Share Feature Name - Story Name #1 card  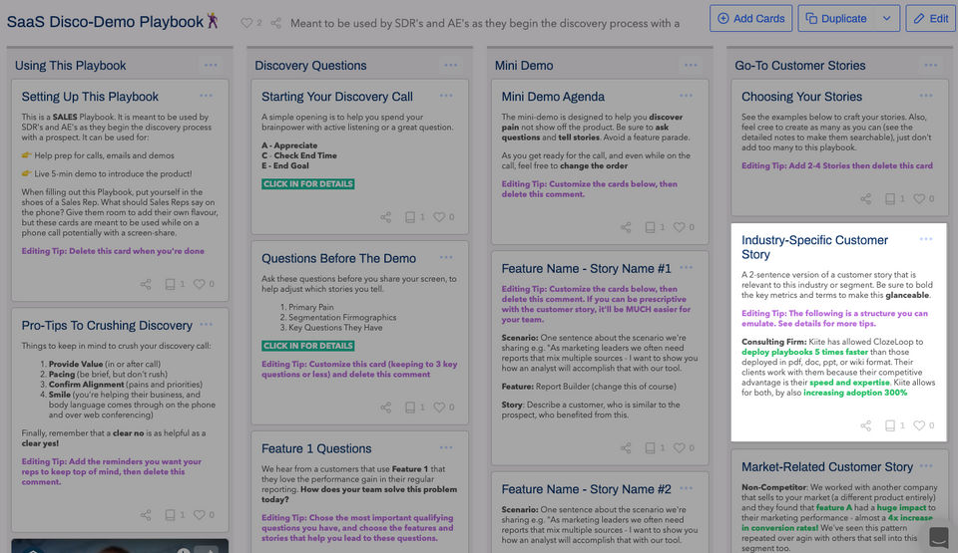pos(626,448)
